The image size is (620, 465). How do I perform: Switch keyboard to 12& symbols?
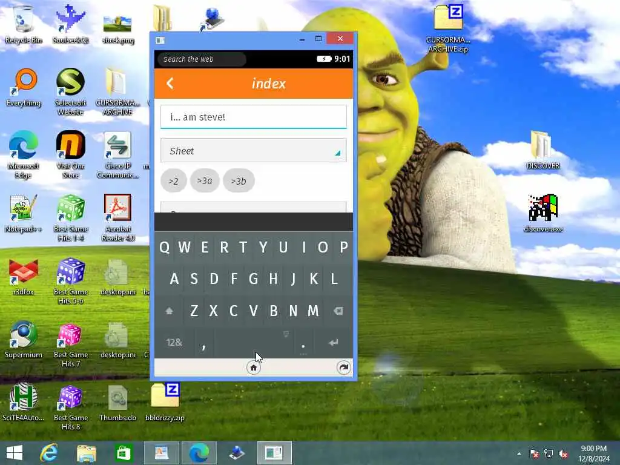(174, 343)
